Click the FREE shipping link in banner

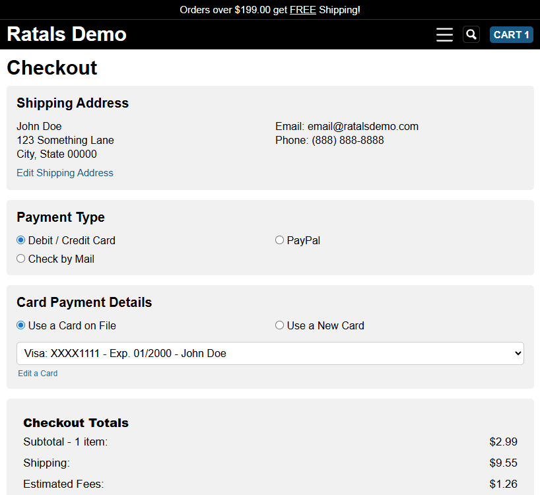click(303, 10)
